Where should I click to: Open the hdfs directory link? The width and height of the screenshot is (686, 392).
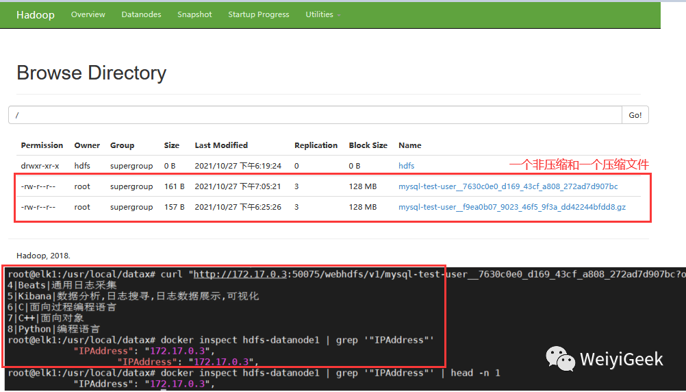click(406, 166)
